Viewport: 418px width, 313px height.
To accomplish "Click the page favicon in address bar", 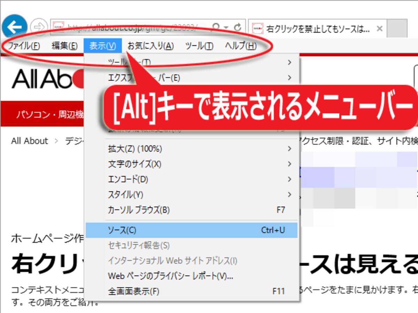I will (59, 27).
